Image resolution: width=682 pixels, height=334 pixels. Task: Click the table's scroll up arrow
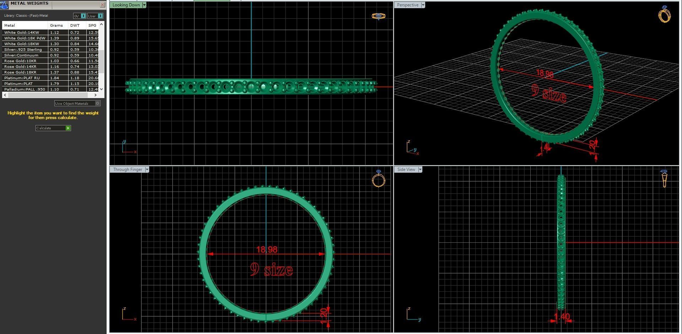pos(102,24)
